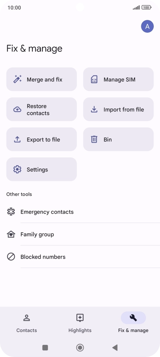Image resolution: width=160 pixels, height=357 pixels.
Task: Switch to the Contacts tab
Action: (26, 323)
